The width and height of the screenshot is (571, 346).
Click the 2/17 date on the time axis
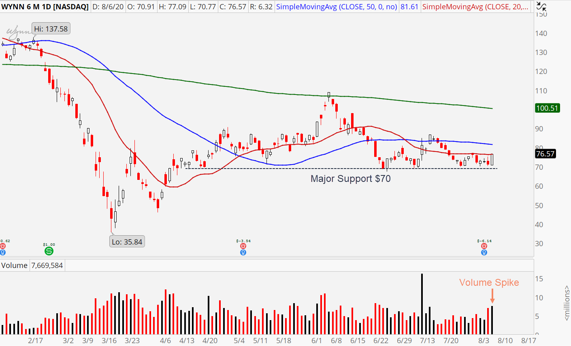(35, 340)
